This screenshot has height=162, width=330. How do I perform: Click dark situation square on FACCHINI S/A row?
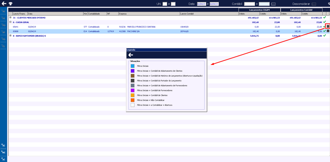328,31
